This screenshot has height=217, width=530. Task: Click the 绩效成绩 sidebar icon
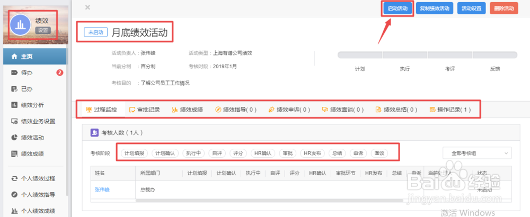tap(14, 153)
